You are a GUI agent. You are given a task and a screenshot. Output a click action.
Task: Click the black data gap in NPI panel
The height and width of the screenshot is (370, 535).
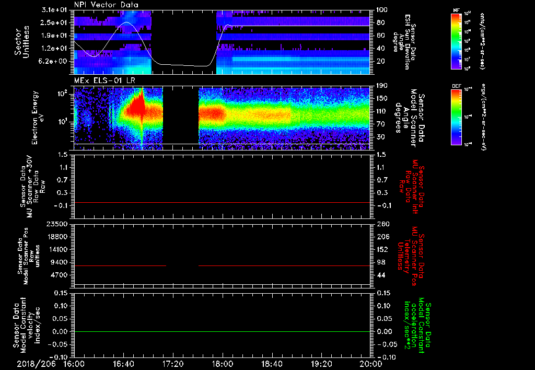point(184,42)
